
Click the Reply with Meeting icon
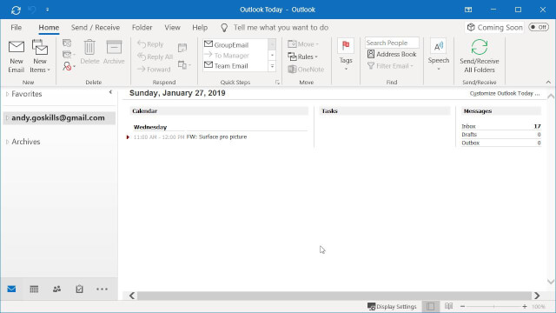point(182,48)
